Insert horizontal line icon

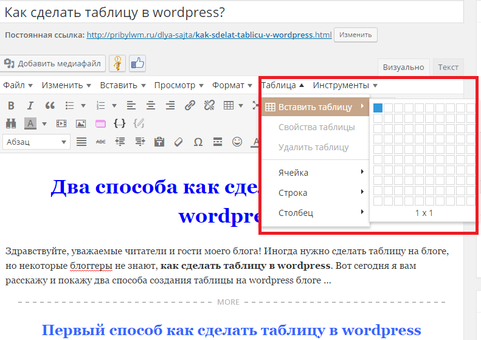(x=218, y=142)
